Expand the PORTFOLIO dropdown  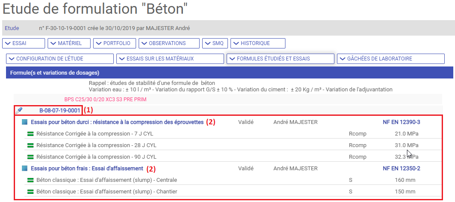115,43
